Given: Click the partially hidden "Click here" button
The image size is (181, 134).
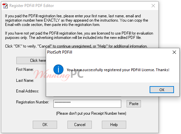Looking at the screenshot, I should (31, 61).
